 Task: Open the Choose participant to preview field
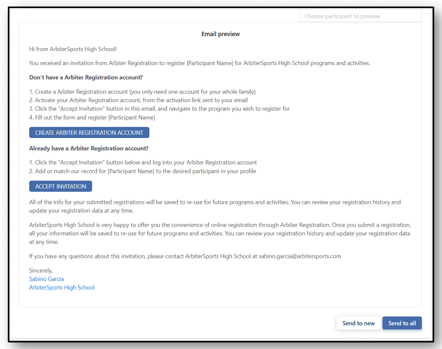coord(361,16)
